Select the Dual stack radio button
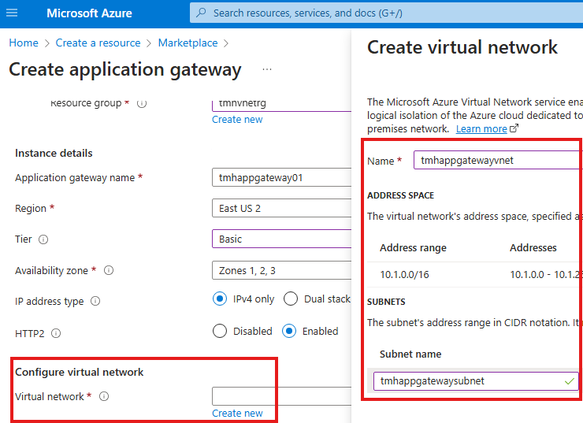Viewport: 583px width, 423px height. tap(291, 299)
